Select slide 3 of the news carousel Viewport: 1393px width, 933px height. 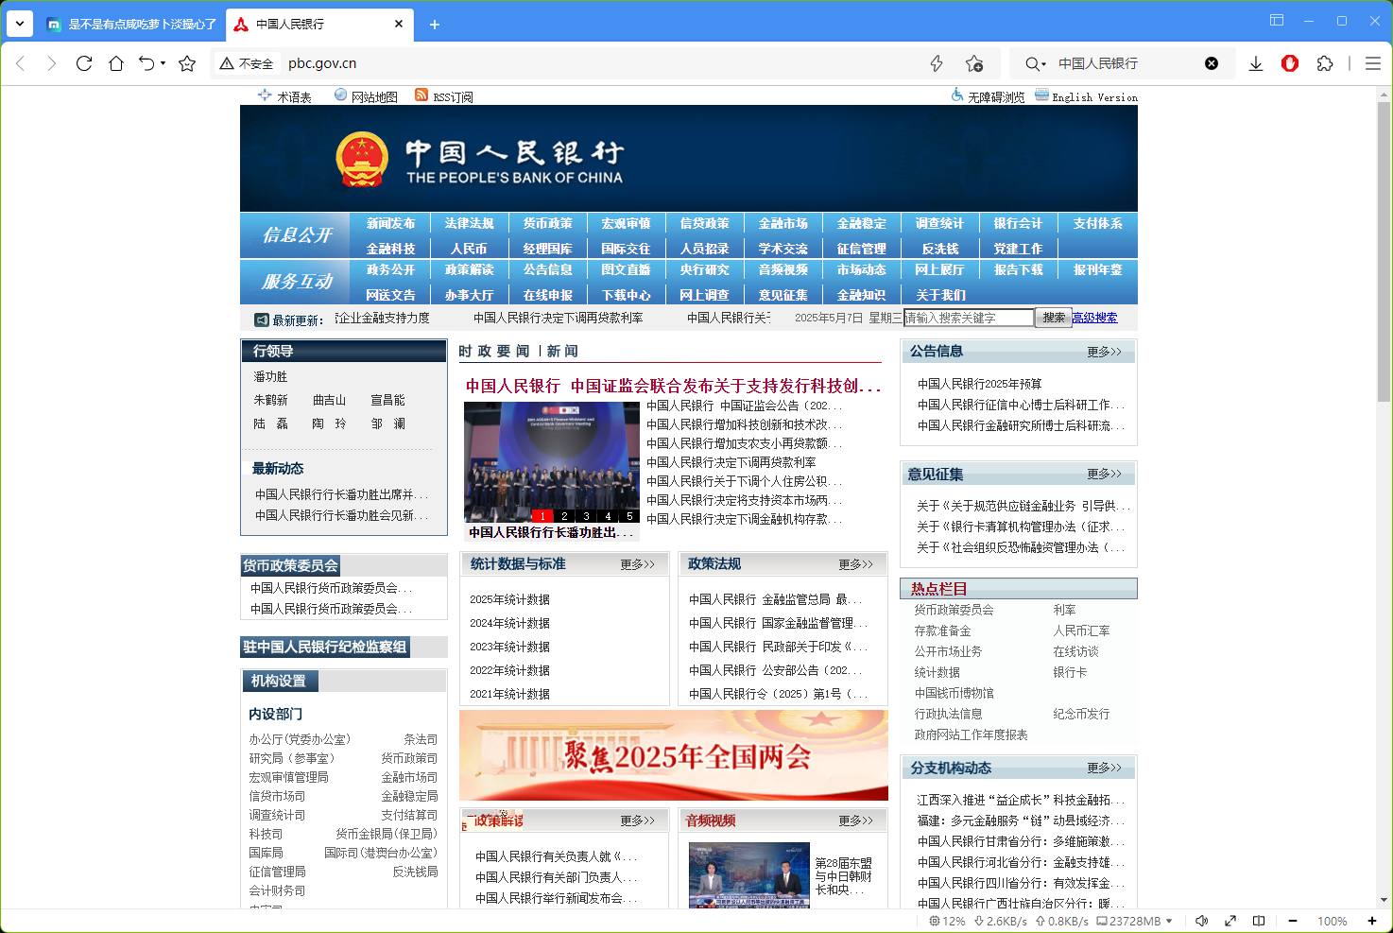586,516
